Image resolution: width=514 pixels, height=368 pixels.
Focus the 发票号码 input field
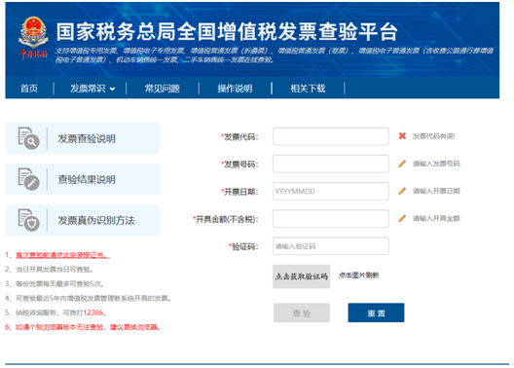click(331, 164)
